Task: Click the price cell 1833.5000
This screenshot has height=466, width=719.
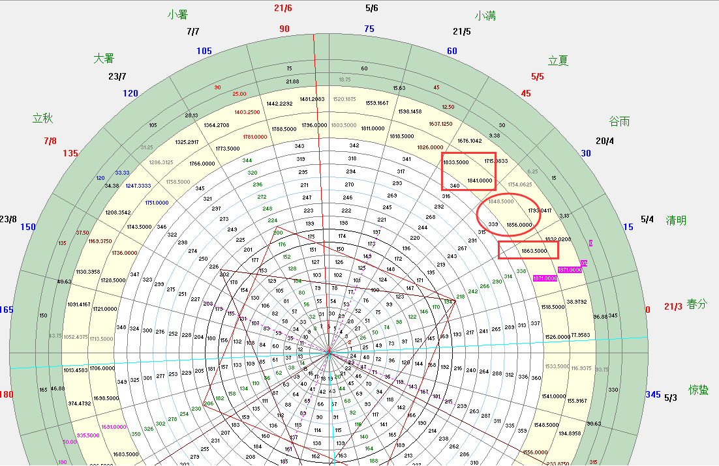Action: (x=456, y=162)
